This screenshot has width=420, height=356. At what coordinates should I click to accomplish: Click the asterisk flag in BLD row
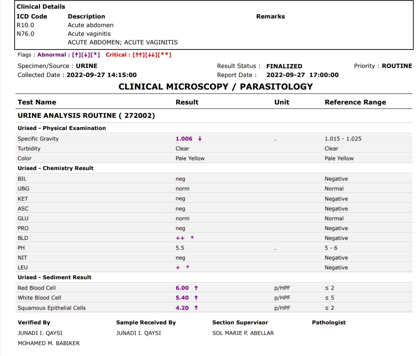point(192,237)
